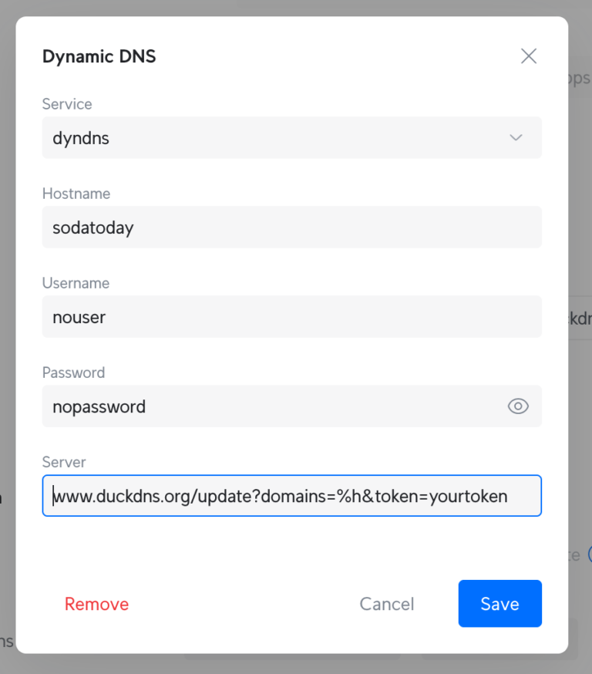The width and height of the screenshot is (592, 674).
Task: Focus the Username field showing nouser
Action: 291,317
